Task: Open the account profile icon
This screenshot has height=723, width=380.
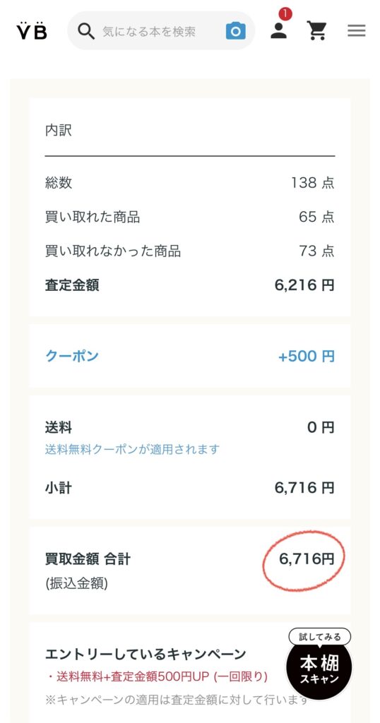Action: 278,30
